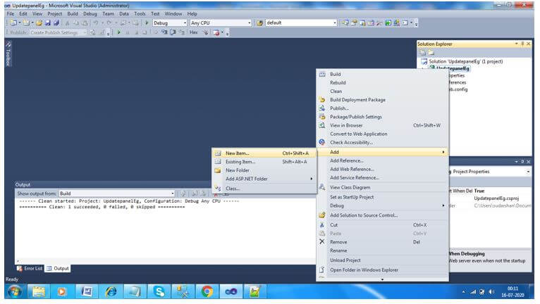Click the Publish globe icon in context menu
The image size is (540, 304).
(x=322, y=108)
